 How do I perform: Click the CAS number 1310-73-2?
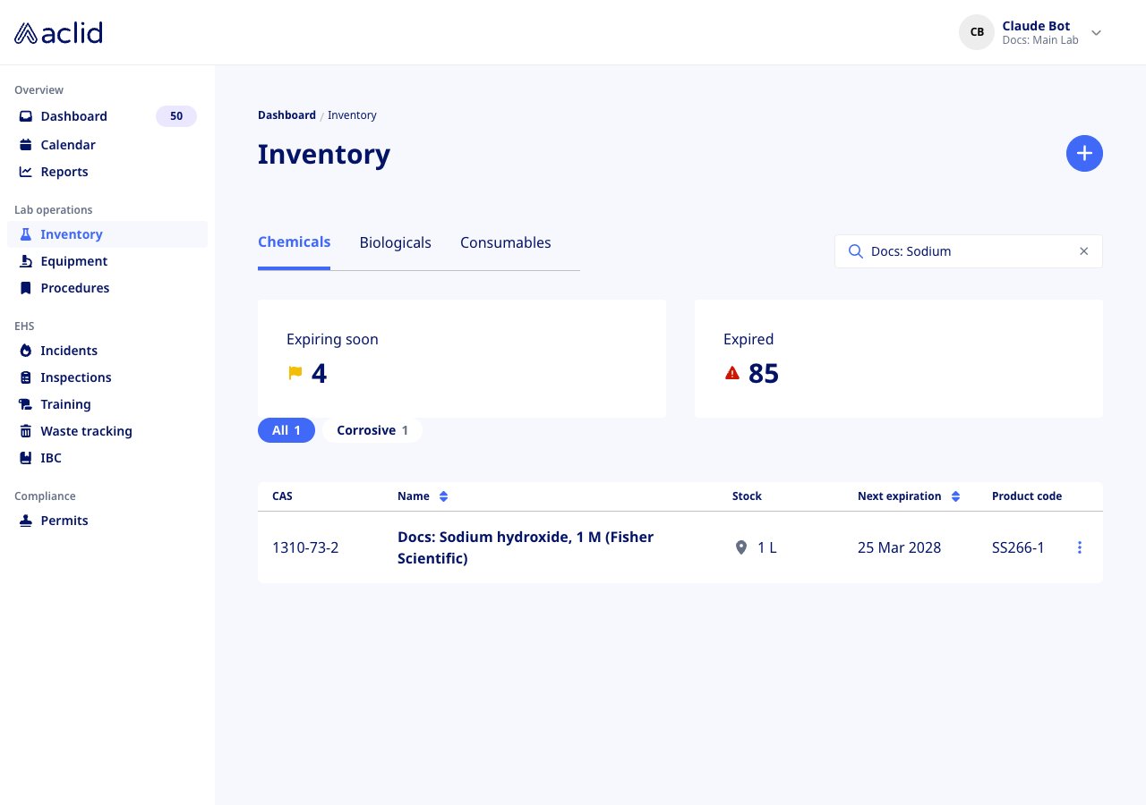305,547
